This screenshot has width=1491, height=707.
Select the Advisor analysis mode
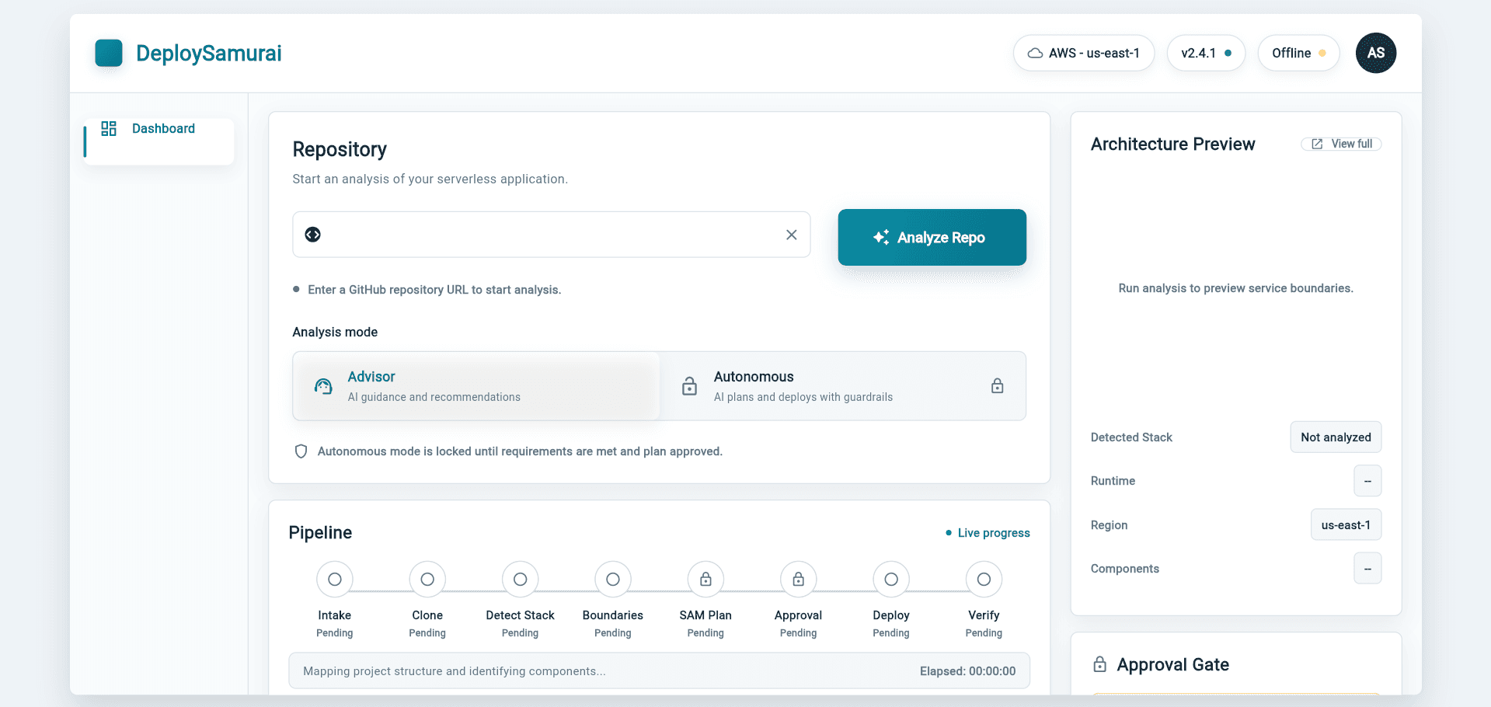pos(476,386)
